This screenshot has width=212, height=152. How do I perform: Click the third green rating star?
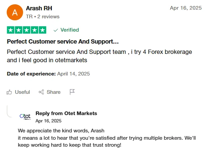point(27,30)
